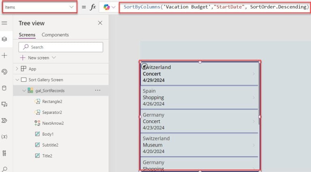This screenshot has width=311, height=172.
Task: Select Body1 in the tree
Action: pyautogui.click(x=48, y=134)
